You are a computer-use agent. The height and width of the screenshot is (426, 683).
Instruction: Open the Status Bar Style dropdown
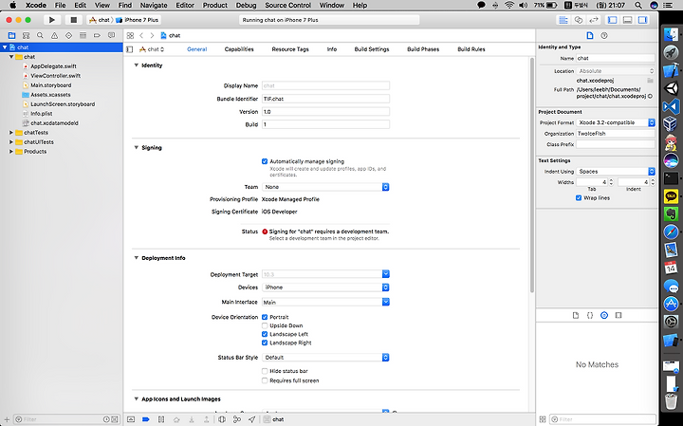[x=325, y=358]
